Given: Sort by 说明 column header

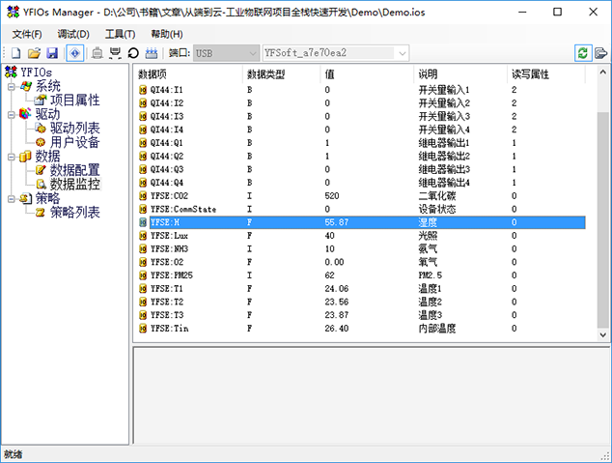Looking at the screenshot, I should point(461,74).
